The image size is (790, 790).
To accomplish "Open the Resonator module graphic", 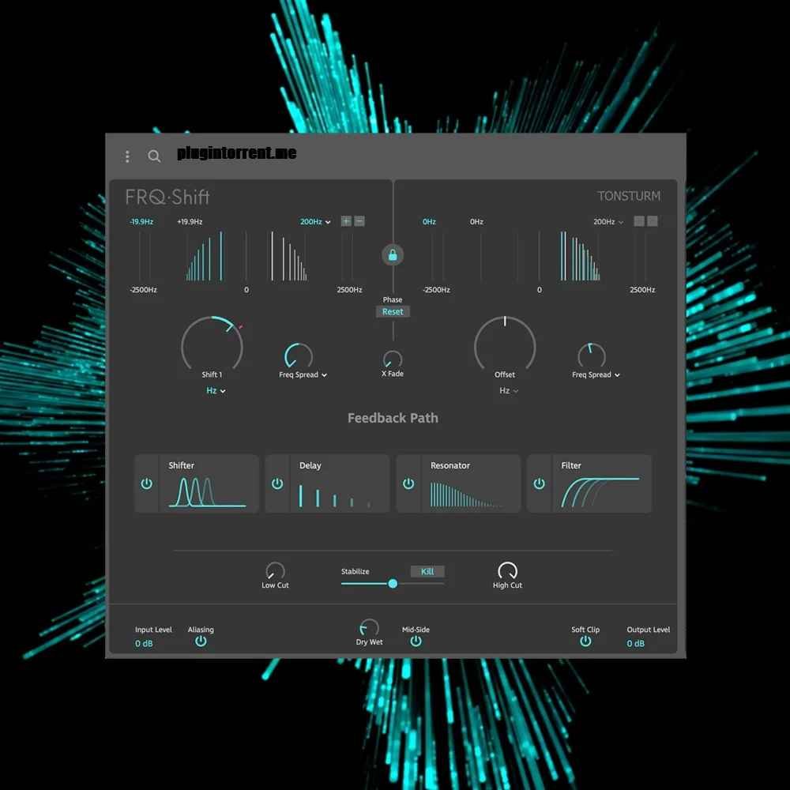I will pos(470,483).
